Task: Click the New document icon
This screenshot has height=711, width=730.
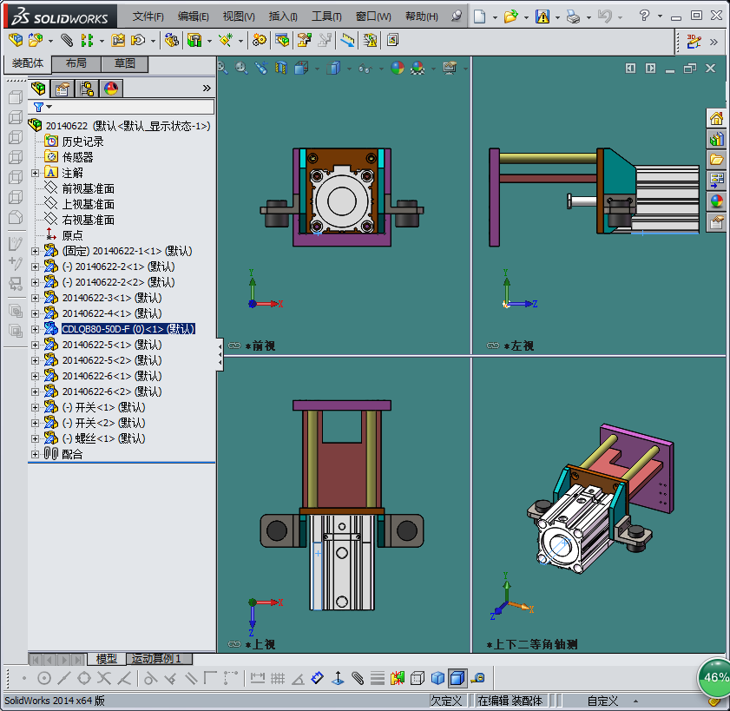Action: [x=480, y=16]
